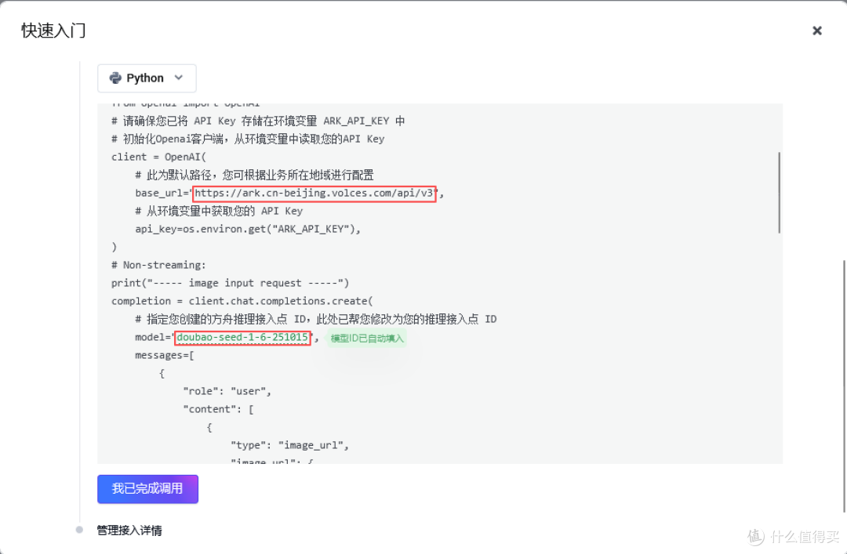Click the 此为默认路径 comment line

(254, 175)
